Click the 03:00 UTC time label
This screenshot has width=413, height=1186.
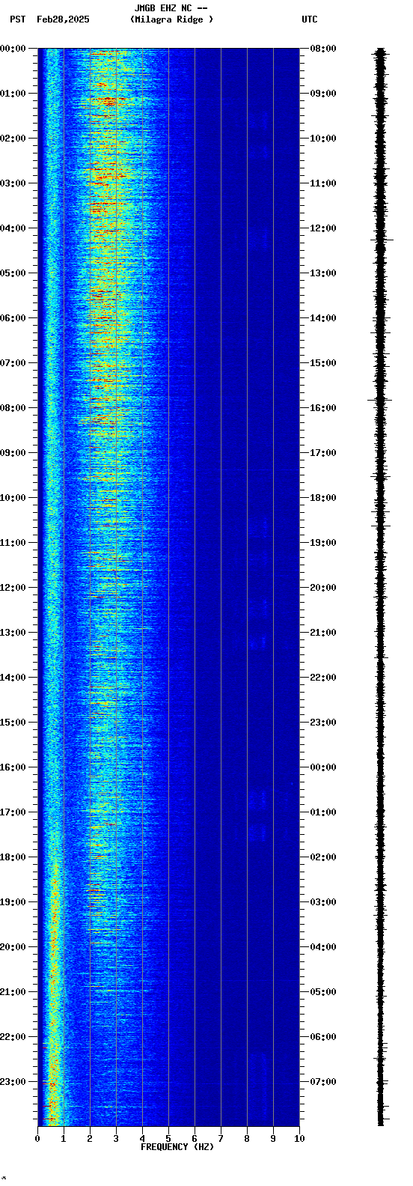click(323, 902)
